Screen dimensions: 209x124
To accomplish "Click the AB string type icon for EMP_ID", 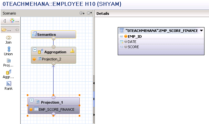I will click(x=121, y=36).
